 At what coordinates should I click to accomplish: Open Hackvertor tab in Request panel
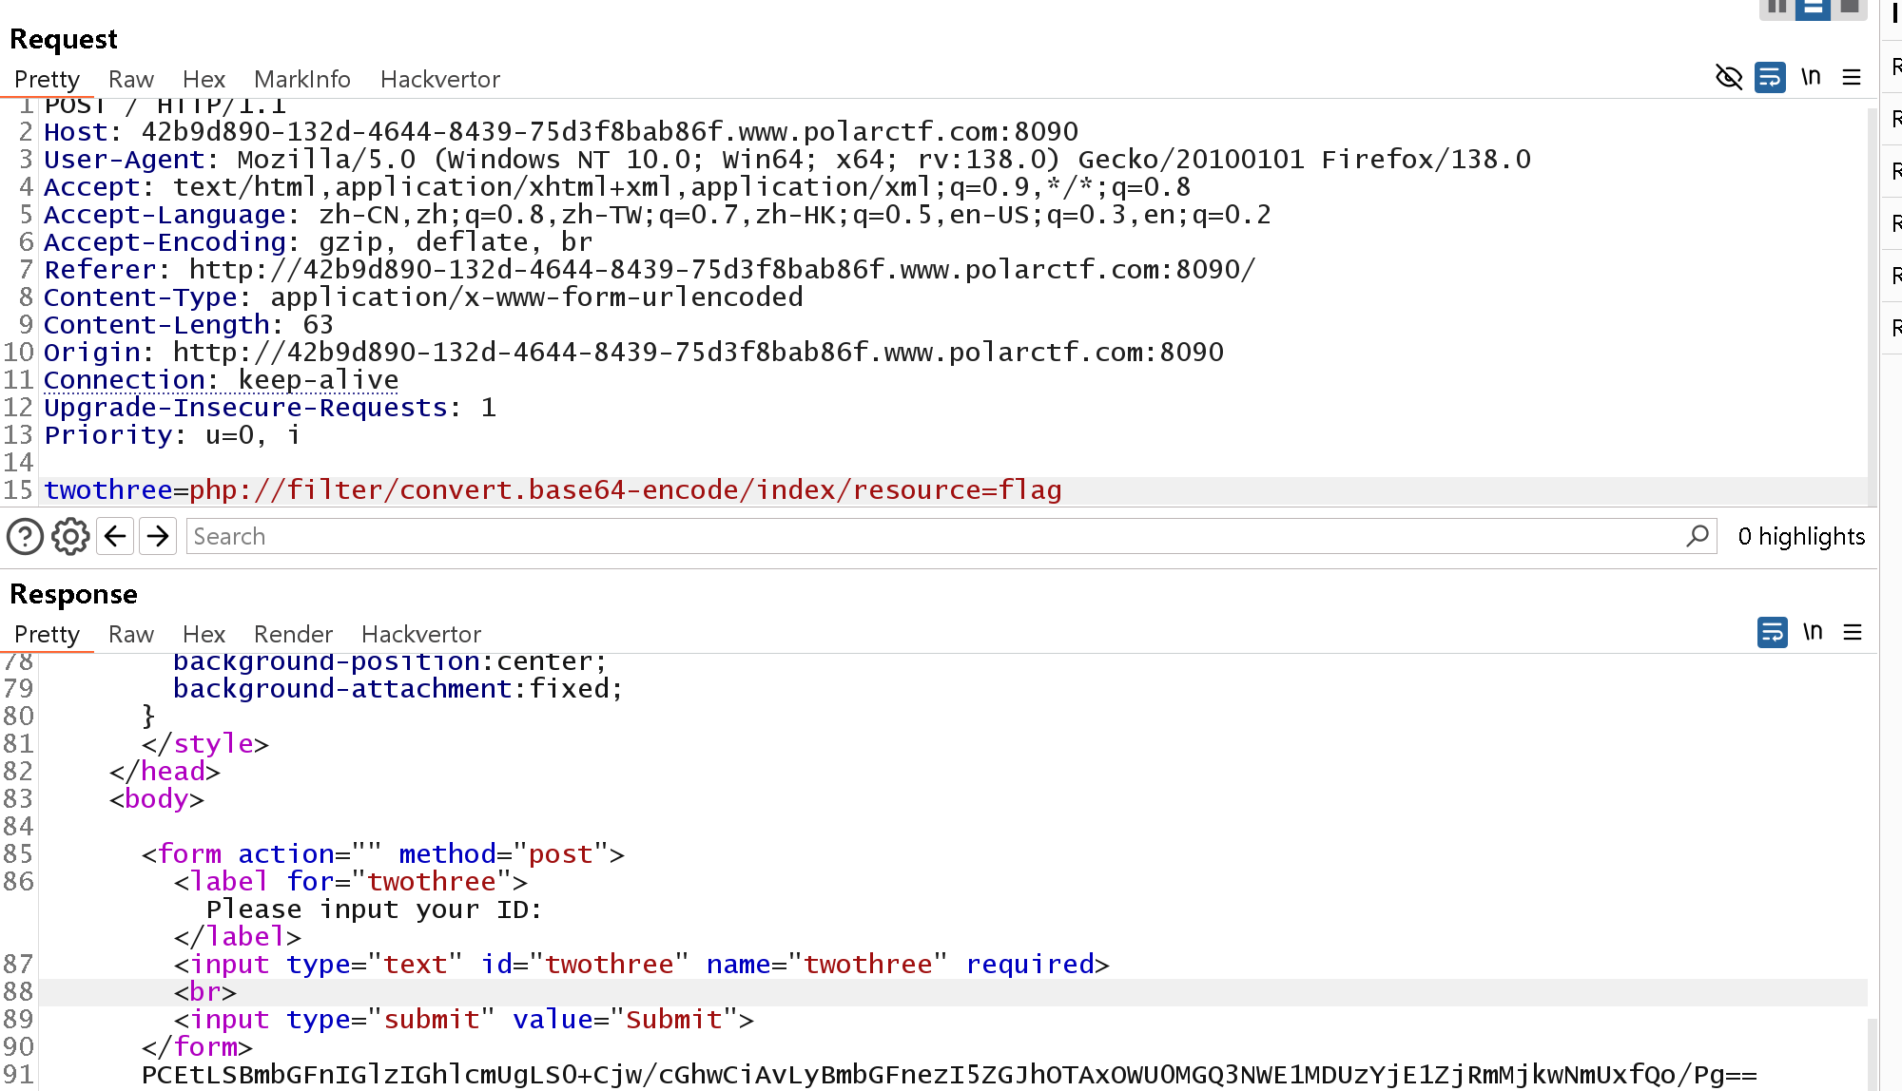tap(439, 79)
